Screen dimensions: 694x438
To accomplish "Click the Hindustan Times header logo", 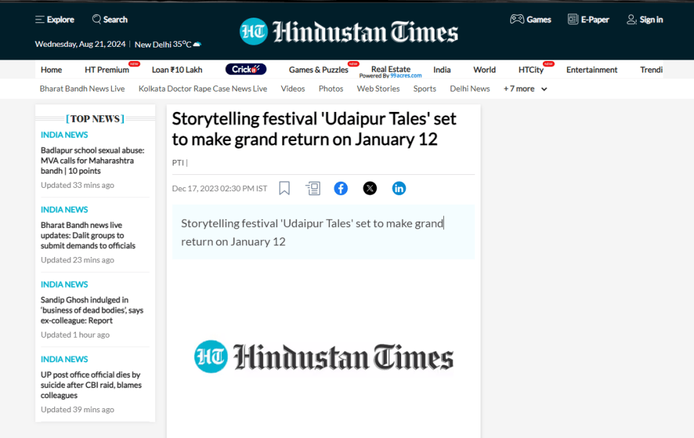I will click(348, 32).
